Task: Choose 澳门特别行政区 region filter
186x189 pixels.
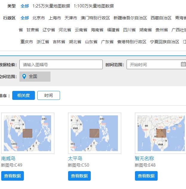Action: point(95,18)
